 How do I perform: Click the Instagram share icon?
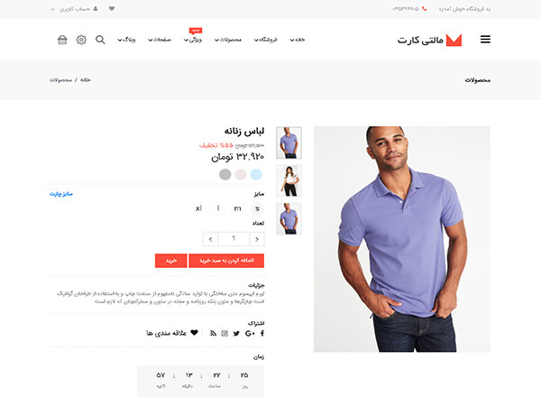click(225, 333)
